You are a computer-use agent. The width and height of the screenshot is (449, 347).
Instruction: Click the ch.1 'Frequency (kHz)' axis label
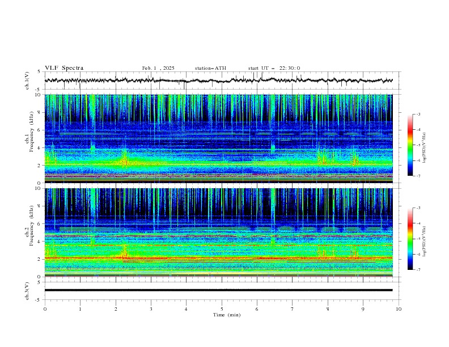(32, 132)
